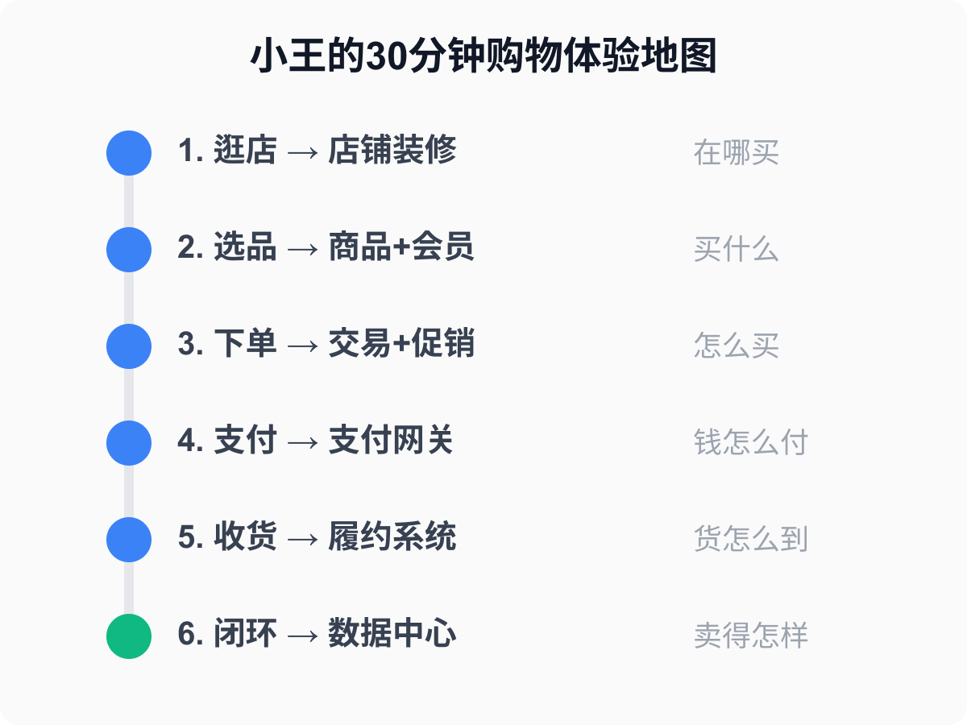Select step 2. 选品 → 商品+会员

click(x=326, y=248)
